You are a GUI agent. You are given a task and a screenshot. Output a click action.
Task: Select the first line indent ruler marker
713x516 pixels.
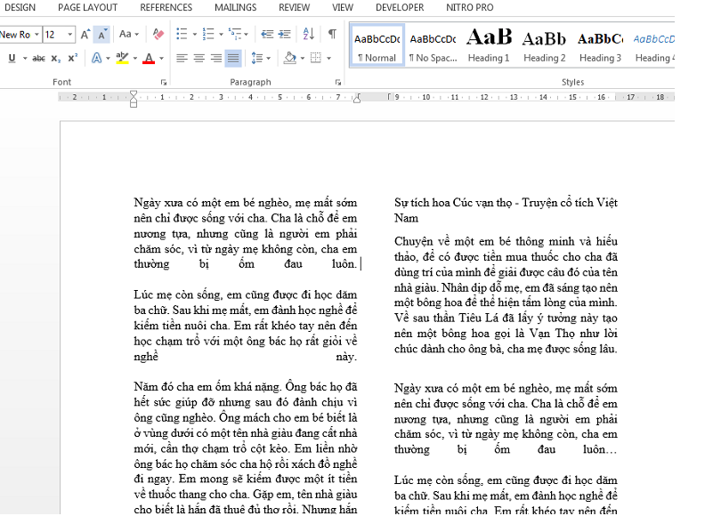click(134, 93)
